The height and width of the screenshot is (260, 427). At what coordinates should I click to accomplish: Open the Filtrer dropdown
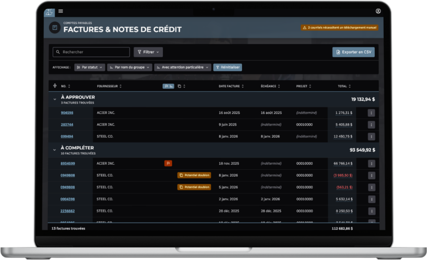tap(148, 52)
